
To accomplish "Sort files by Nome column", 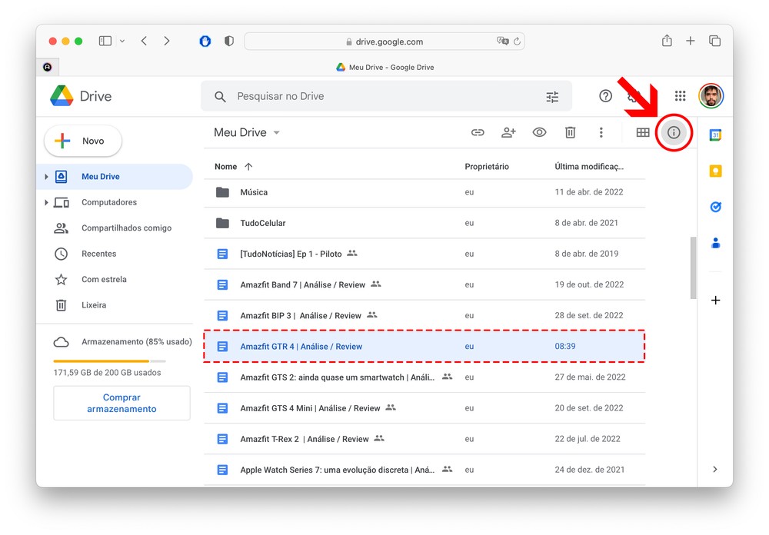I will coord(225,167).
